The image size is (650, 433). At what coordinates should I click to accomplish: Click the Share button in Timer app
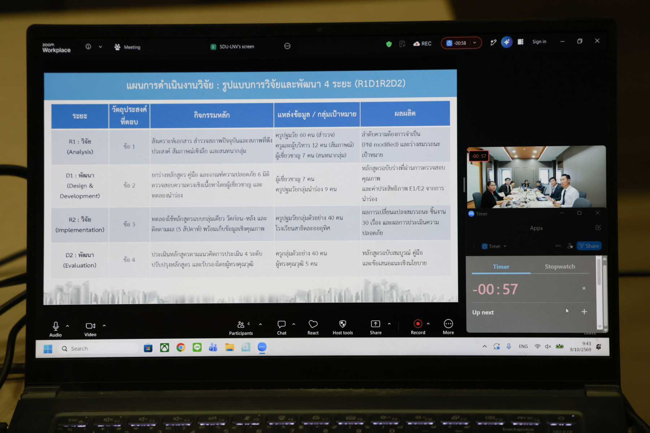tap(589, 246)
